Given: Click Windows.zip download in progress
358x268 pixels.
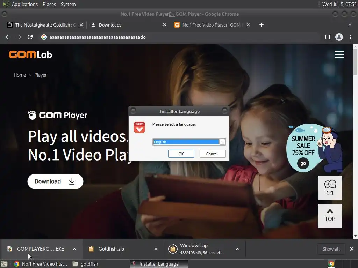Looking at the screenshot, I should point(199,249).
